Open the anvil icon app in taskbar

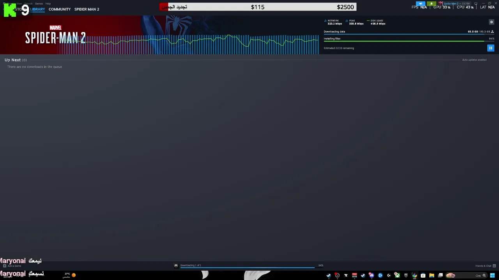(346, 275)
